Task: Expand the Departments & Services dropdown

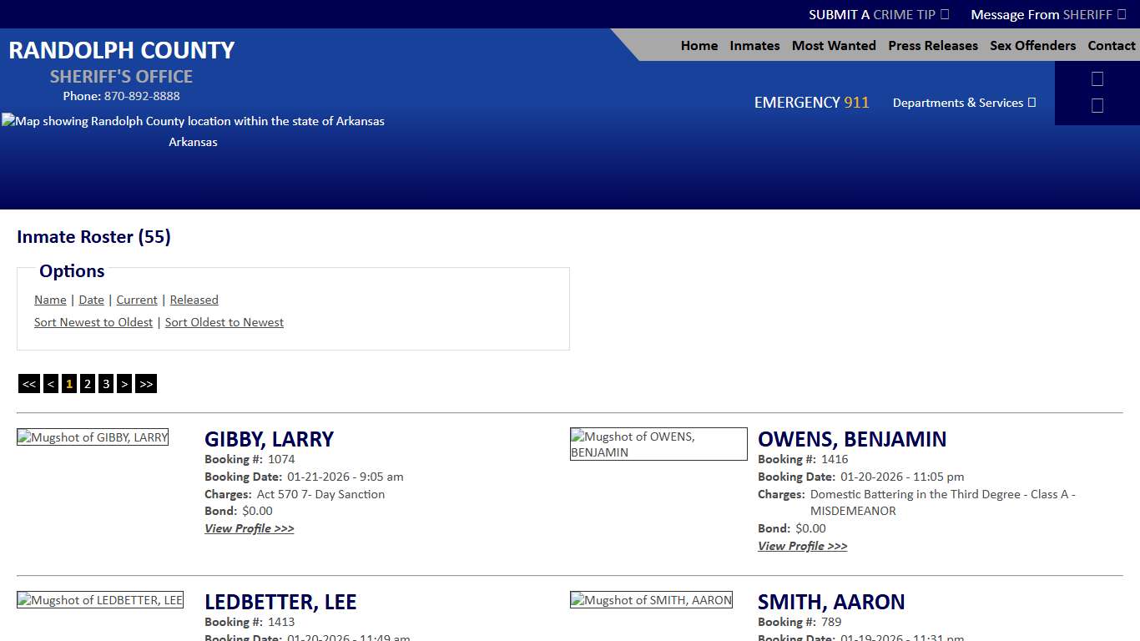Action: tap(964, 103)
